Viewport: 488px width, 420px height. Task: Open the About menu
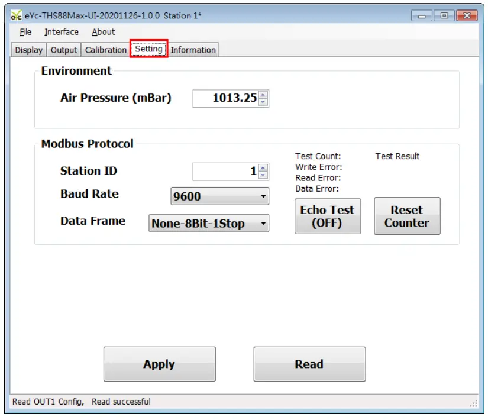104,32
